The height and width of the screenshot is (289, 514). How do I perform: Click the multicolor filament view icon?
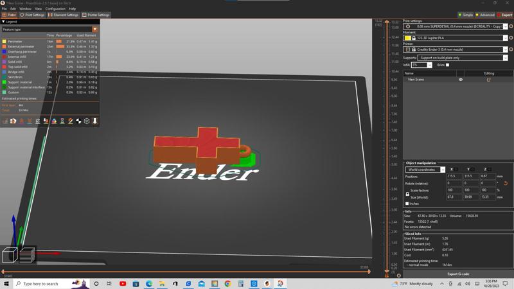[54, 121]
